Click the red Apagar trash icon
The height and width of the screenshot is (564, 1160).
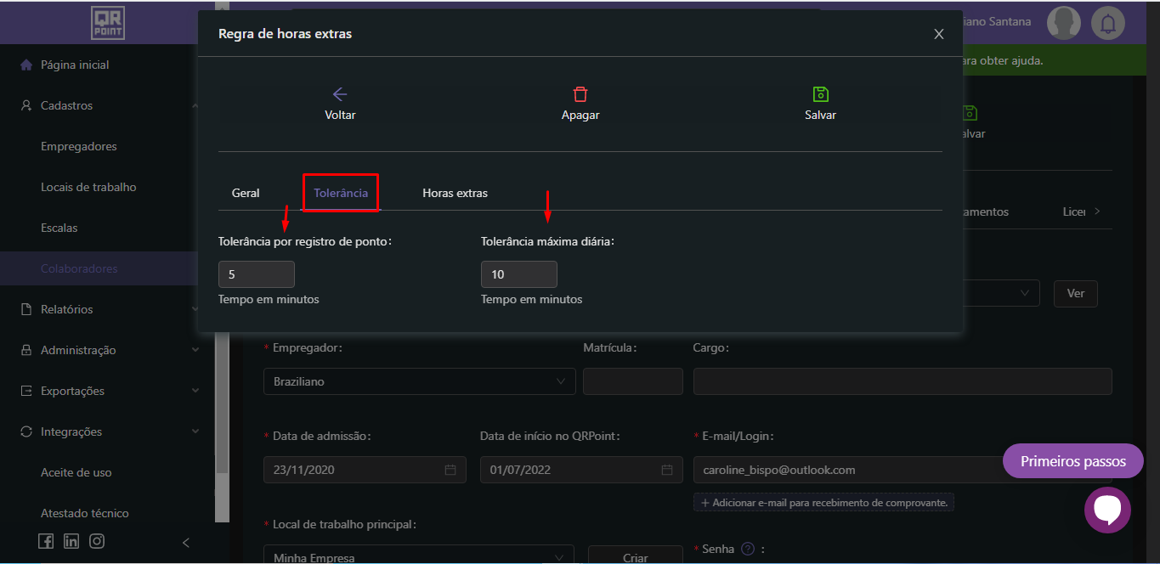click(x=580, y=94)
